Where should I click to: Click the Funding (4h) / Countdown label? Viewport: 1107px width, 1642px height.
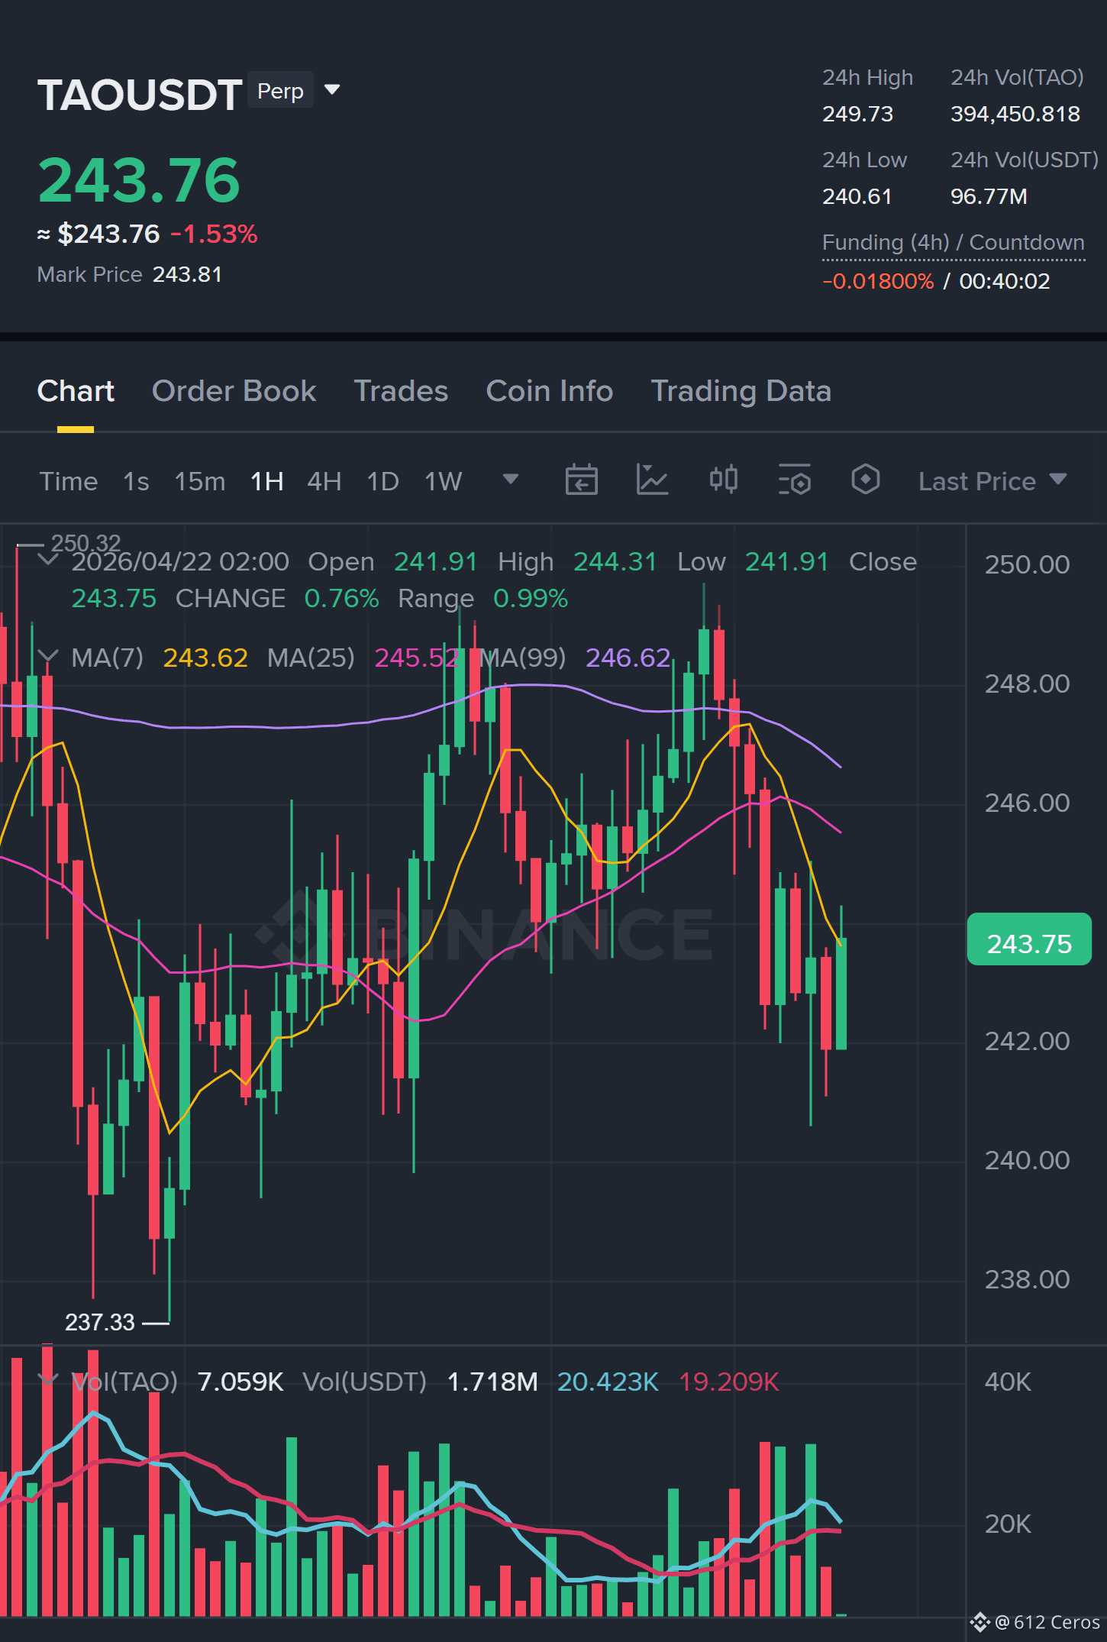click(x=953, y=243)
